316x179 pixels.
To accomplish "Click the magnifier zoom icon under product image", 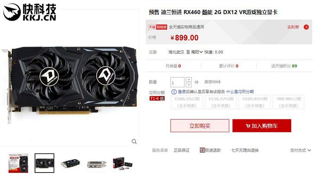I will point(134,141).
